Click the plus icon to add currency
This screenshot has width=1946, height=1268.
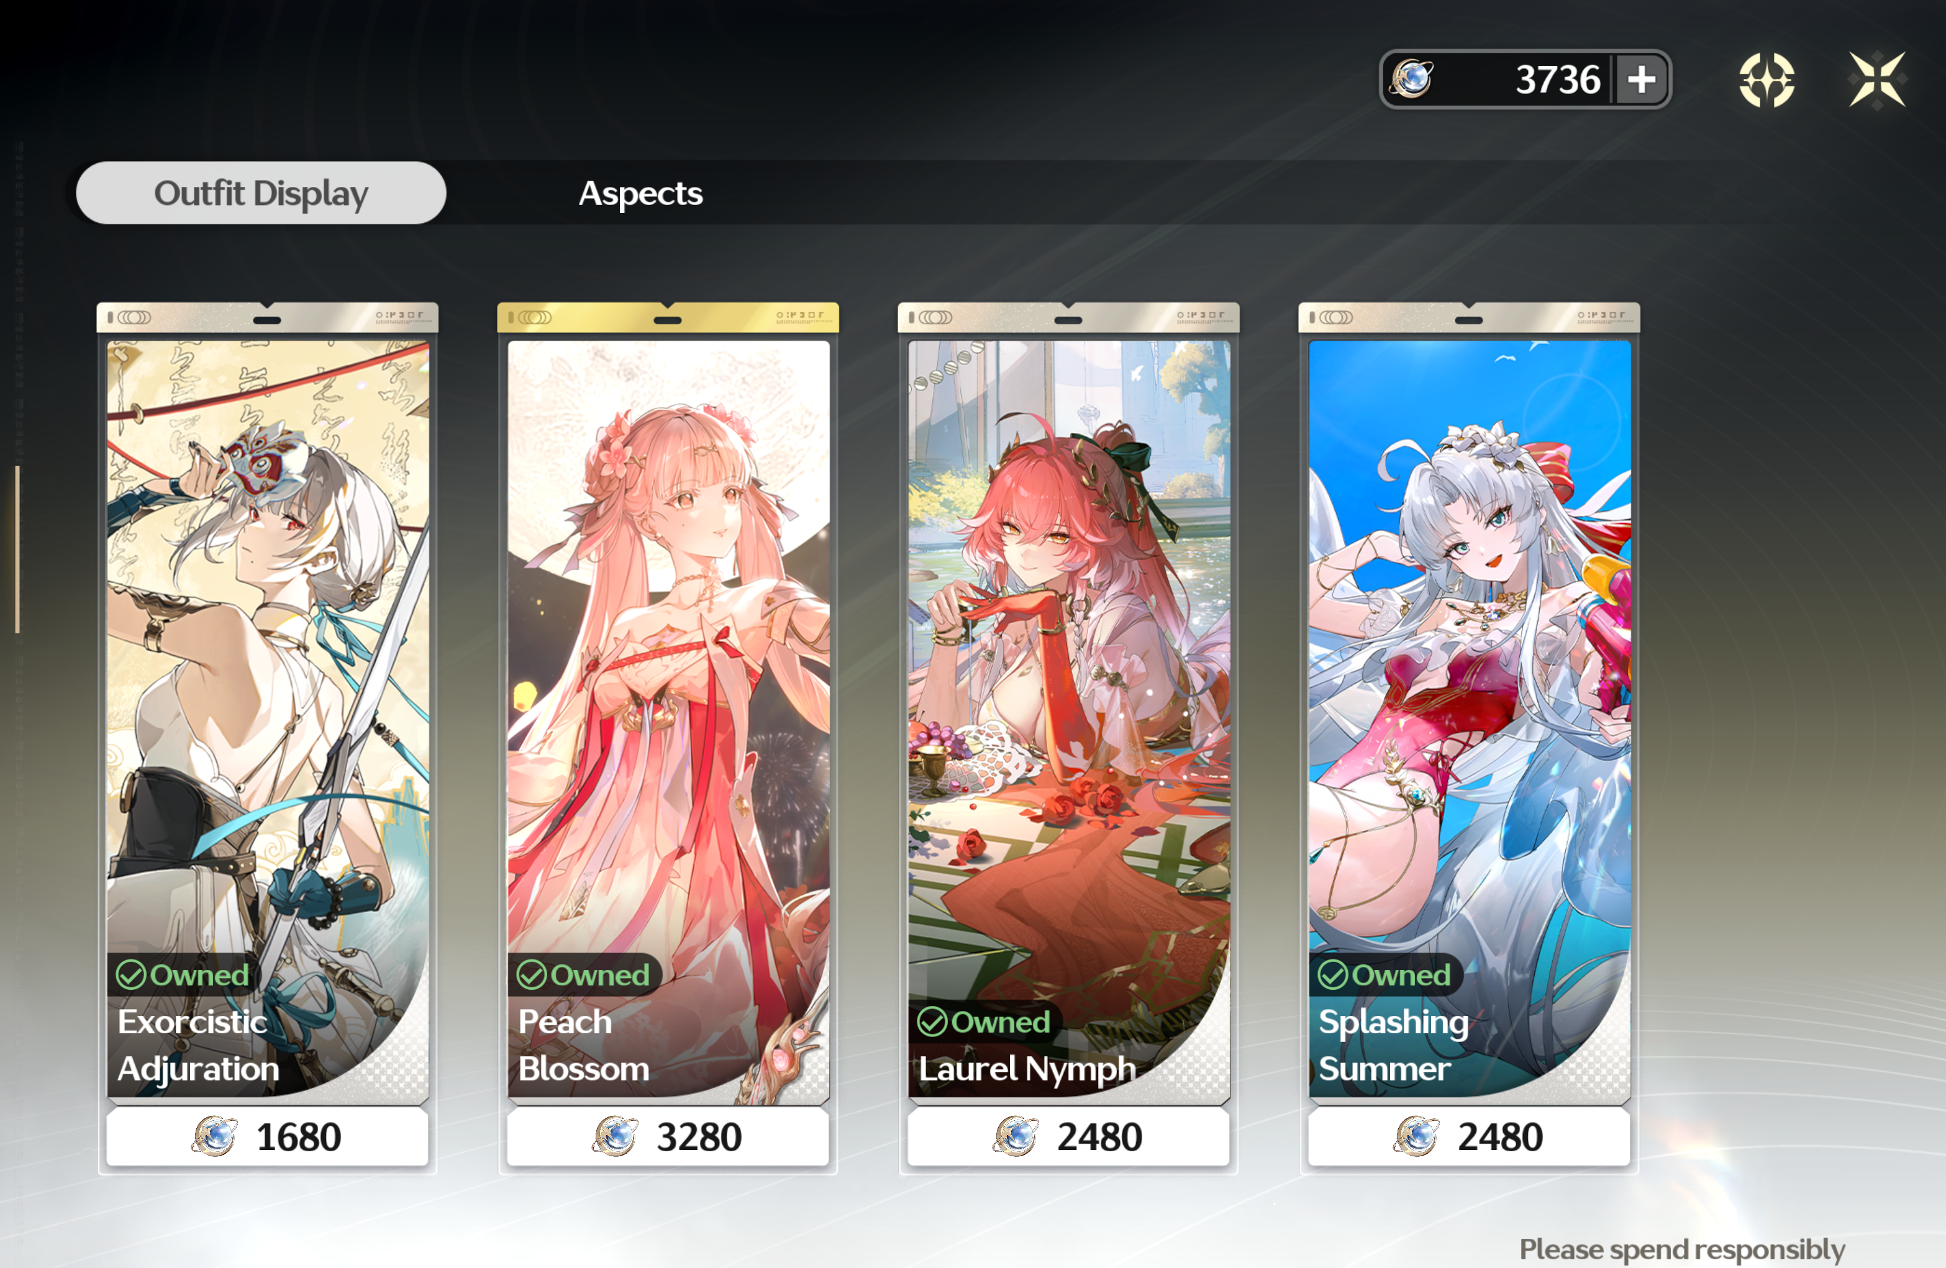point(1641,79)
